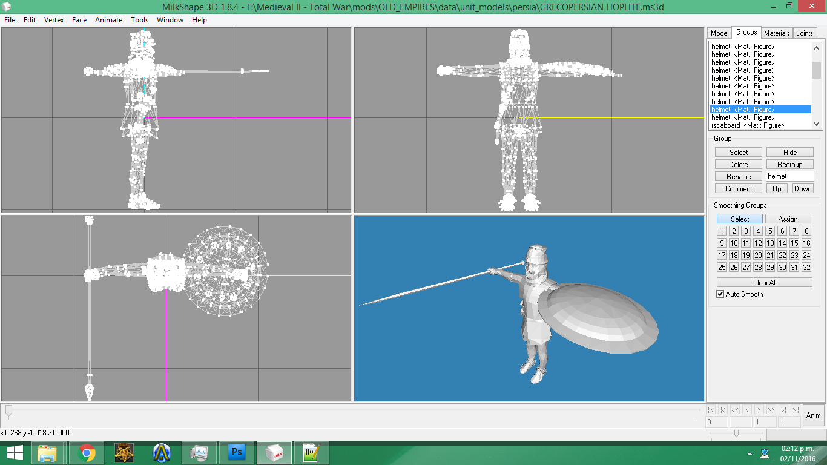Viewport: 827px width, 465px height.
Task: Click the group rename text field
Action: point(790,176)
